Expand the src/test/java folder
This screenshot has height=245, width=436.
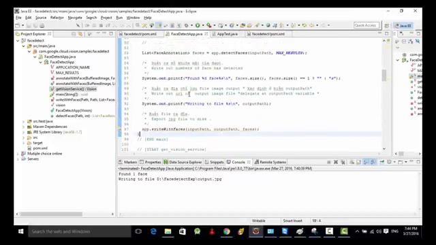coord(24,121)
